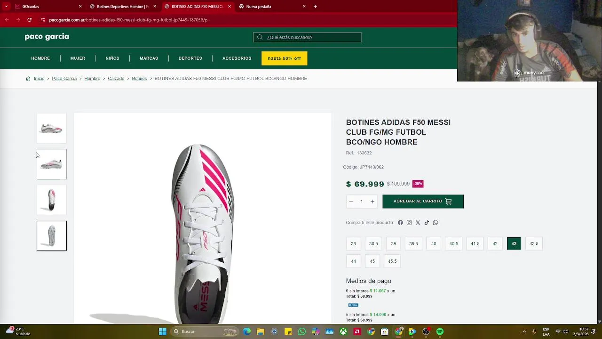Open Spotify from taskbar

click(x=440, y=331)
